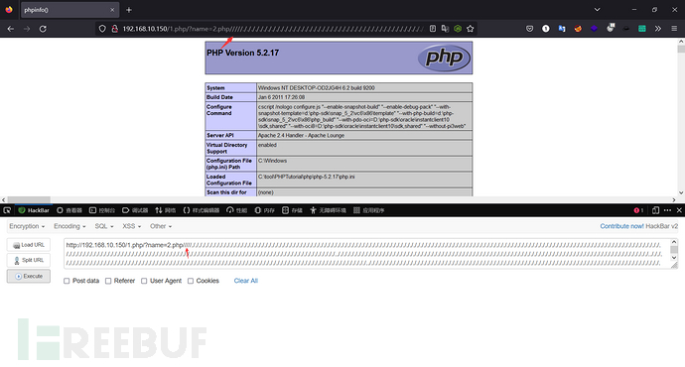Close the developer tools panel
Image resolution: width=685 pixels, height=367 pixels.
coord(679,210)
